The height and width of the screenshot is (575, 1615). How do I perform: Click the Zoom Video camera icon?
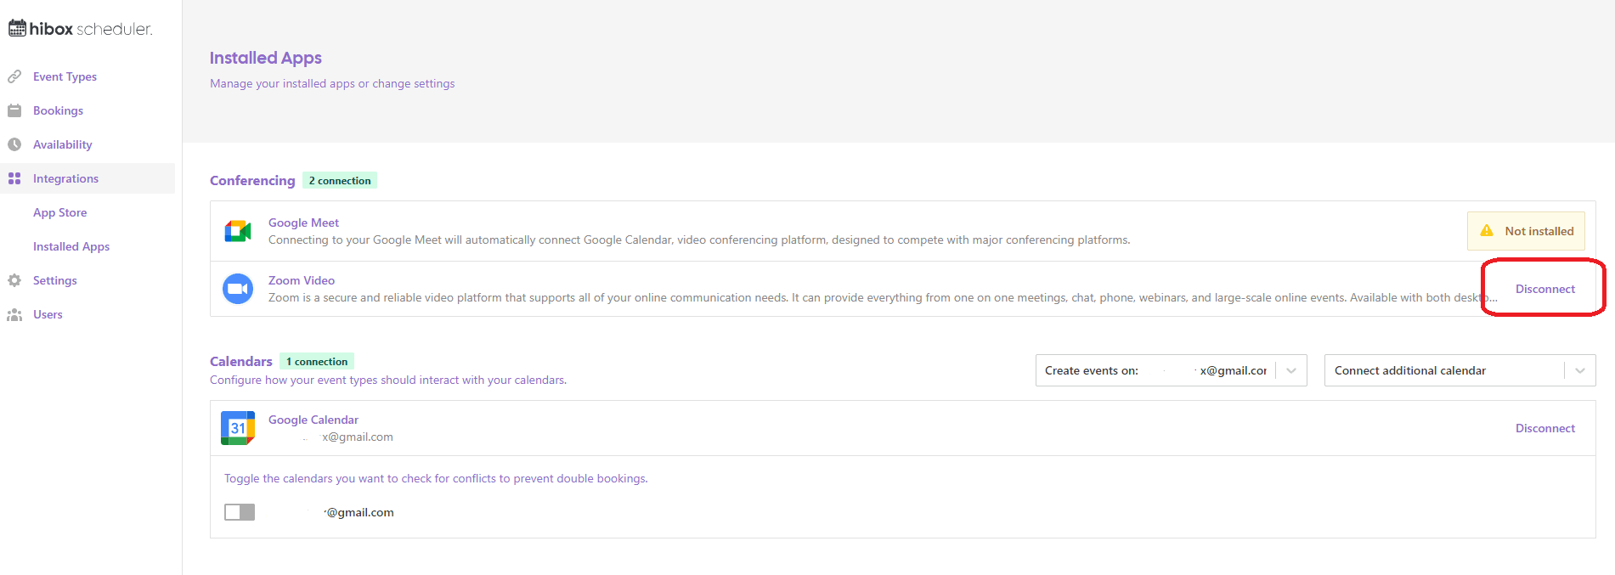(x=238, y=289)
